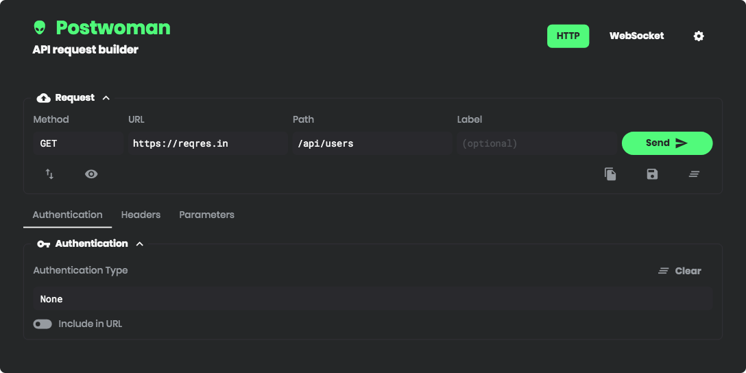
Task: Click the cloud upload icon beside Request
Action: pyautogui.click(x=43, y=98)
